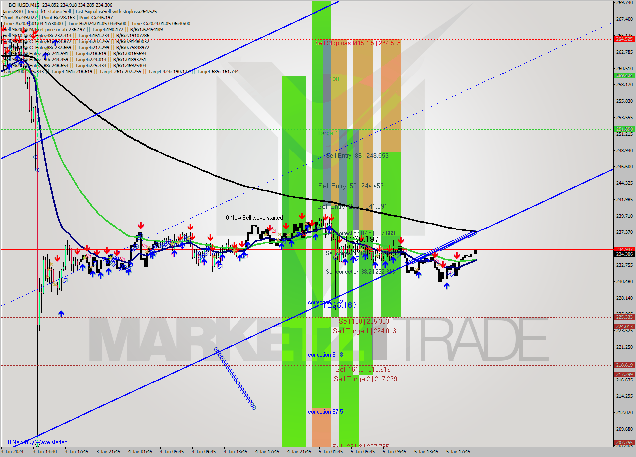Click the 224.013 price tag on axis
The image size is (636, 457).
624,326
